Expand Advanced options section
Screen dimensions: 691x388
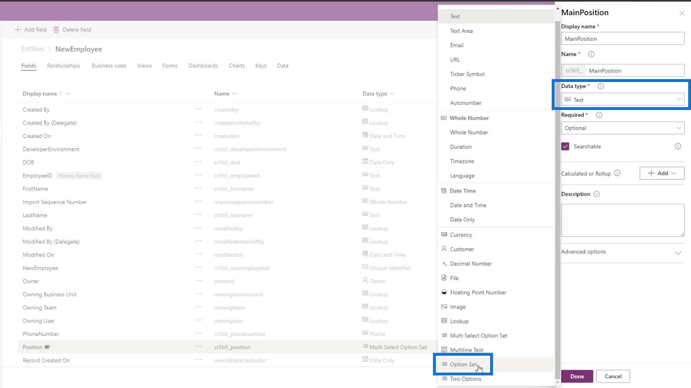[x=622, y=252]
